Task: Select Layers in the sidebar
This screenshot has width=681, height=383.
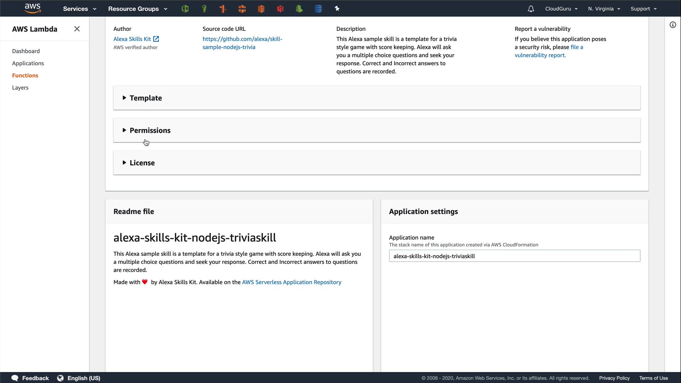Action: pos(20,88)
